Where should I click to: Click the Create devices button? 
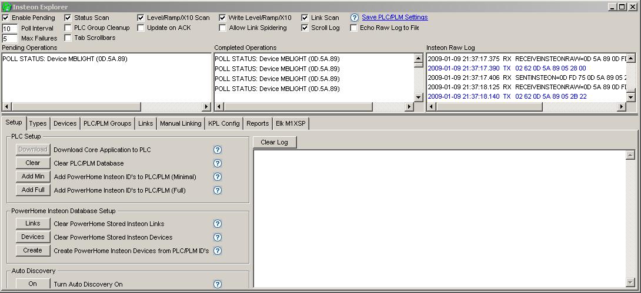click(x=33, y=250)
